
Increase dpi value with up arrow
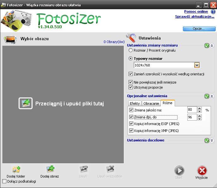coord(200,116)
